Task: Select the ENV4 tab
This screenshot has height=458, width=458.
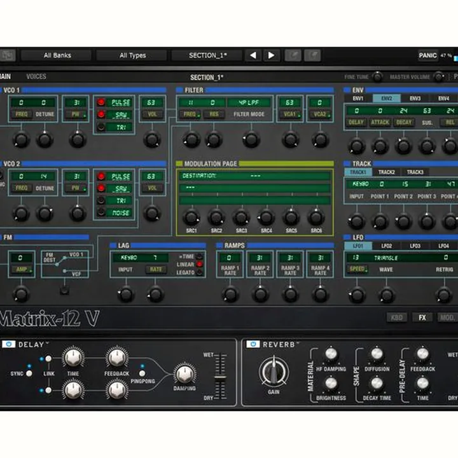Action: [443, 99]
